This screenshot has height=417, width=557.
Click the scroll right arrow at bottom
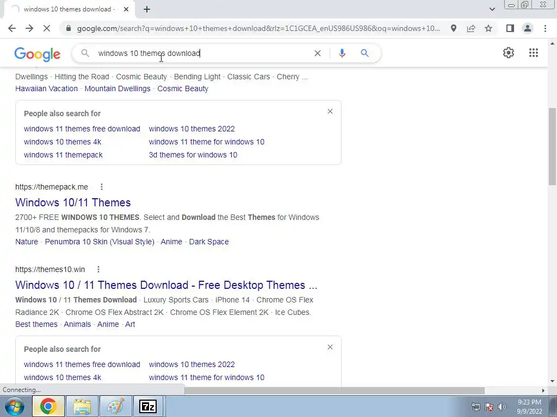543,390
